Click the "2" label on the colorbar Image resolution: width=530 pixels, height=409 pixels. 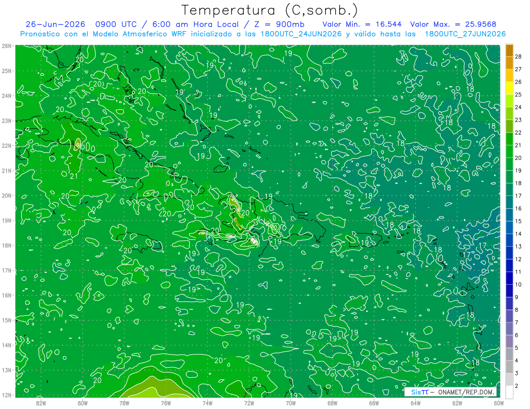pos(517,386)
